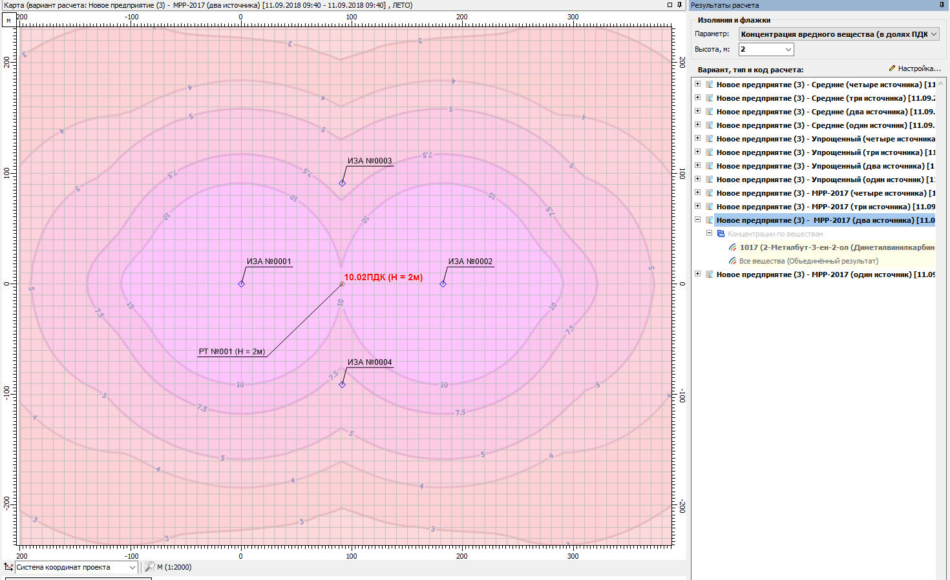Select the ИЗА №0004 source marker
Screen dimensions: 950x580
tap(342, 384)
